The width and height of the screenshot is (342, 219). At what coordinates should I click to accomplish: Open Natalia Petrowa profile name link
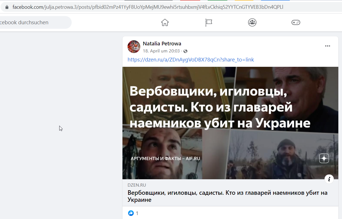(x=162, y=43)
